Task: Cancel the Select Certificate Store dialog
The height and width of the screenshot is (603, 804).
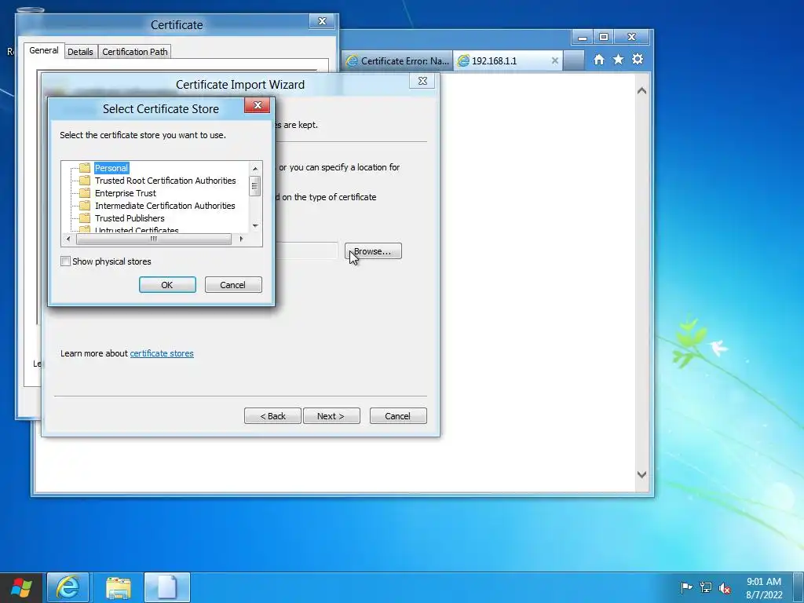Action: [x=232, y=285]
